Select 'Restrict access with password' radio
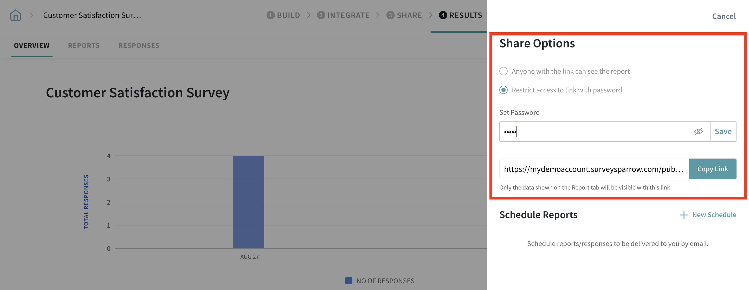Viewport: 749px width, 290px height. 503,90
